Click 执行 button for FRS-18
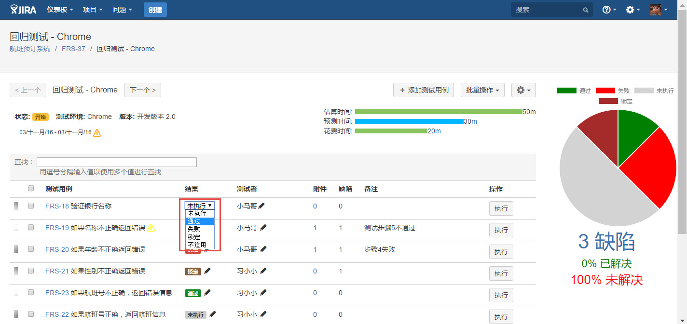This screenshot has height=324, width=687. [501, 208]
